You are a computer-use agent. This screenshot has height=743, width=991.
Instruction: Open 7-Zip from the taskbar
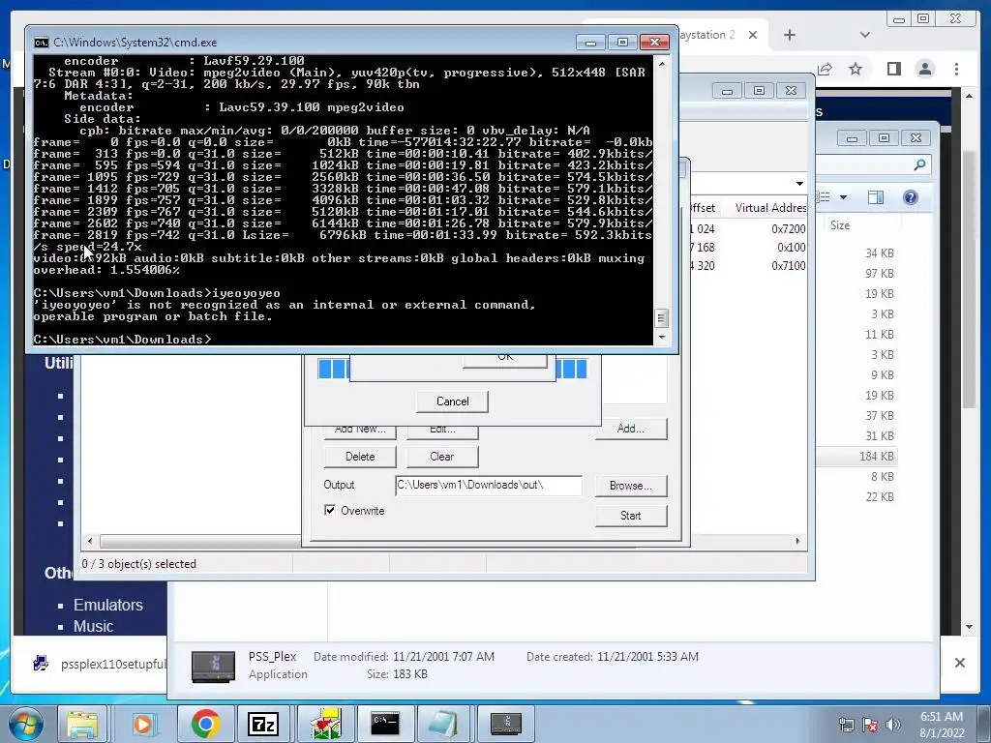pos(263,724)
